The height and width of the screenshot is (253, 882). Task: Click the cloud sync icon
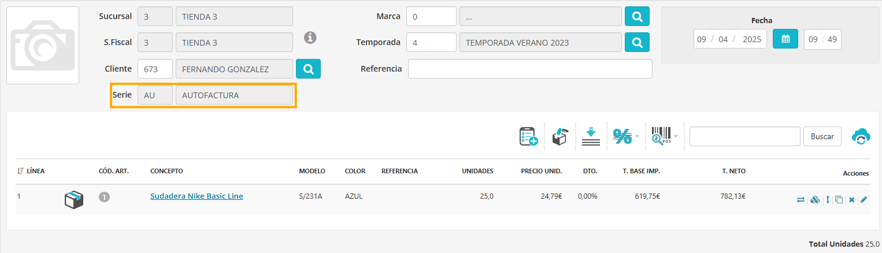click(861, 136)
